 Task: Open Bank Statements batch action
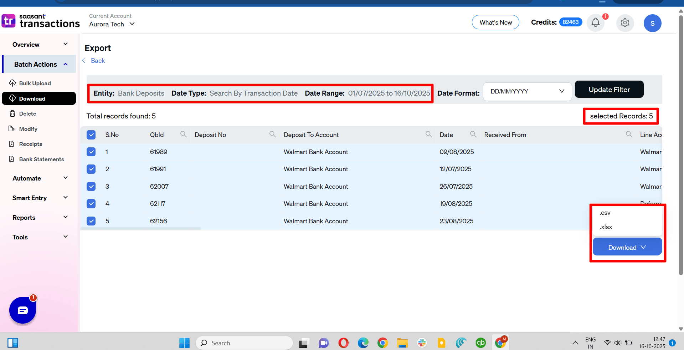click(41, 159)
